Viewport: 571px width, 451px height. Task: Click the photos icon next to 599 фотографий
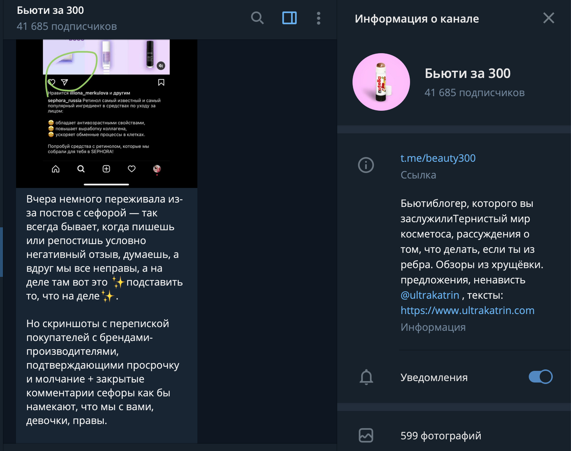click(366, 435)
